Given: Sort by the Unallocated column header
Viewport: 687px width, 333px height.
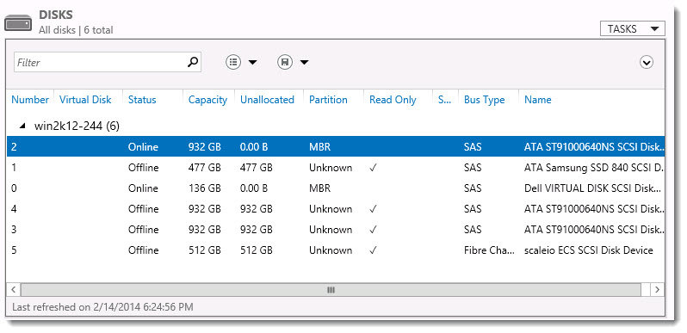Looking at the screenshot, I should pyautogui.click(x=267, y=100).
